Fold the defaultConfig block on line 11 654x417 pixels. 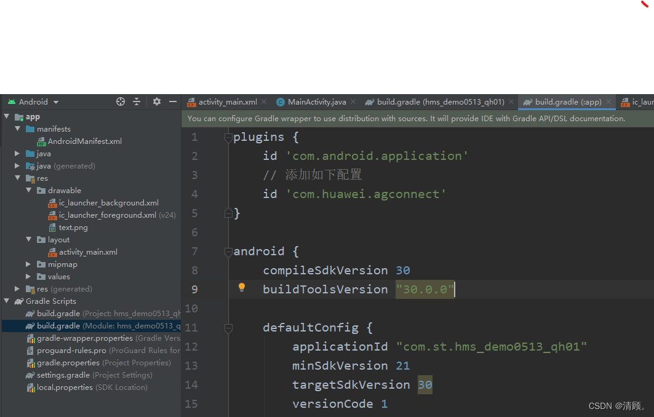(x=228, y=328)
